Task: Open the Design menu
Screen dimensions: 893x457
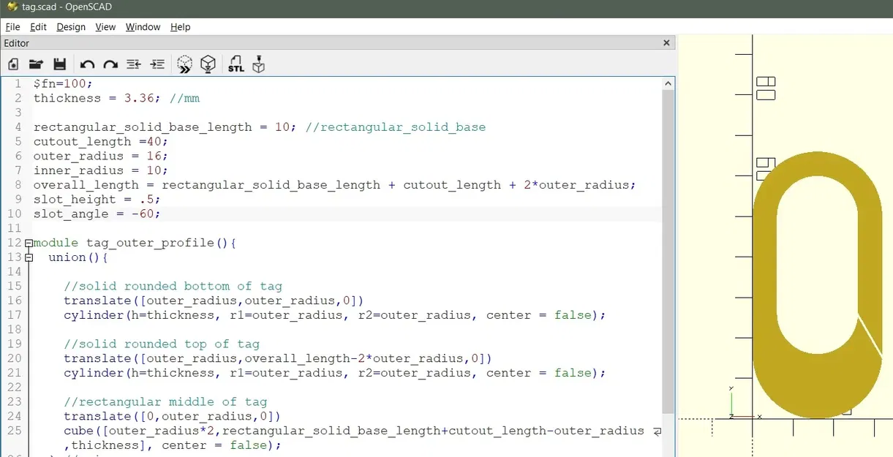Action: [71, 27]
